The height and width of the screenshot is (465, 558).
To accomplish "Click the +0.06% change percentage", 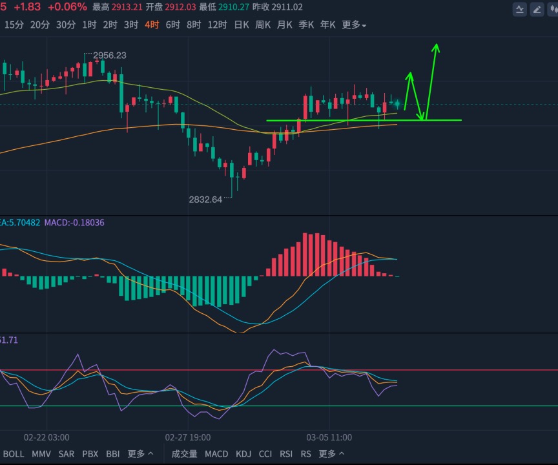I will coord(67,6).
